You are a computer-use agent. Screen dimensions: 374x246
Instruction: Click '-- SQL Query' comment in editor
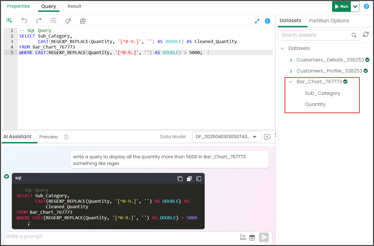pyautogui.click(x=35, y=30)
